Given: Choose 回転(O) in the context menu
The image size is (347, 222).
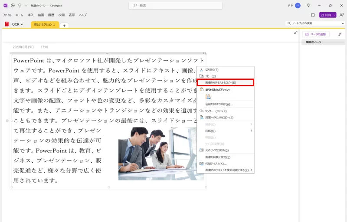Looking at the screenshot, I should coord(225,131).
